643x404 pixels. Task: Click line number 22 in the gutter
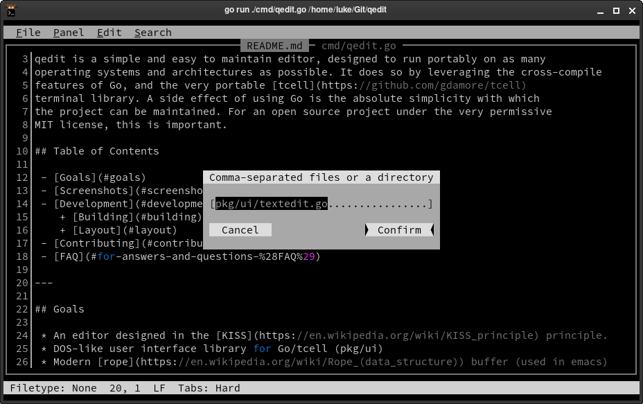pyautogui.click(x=22, y=309)
